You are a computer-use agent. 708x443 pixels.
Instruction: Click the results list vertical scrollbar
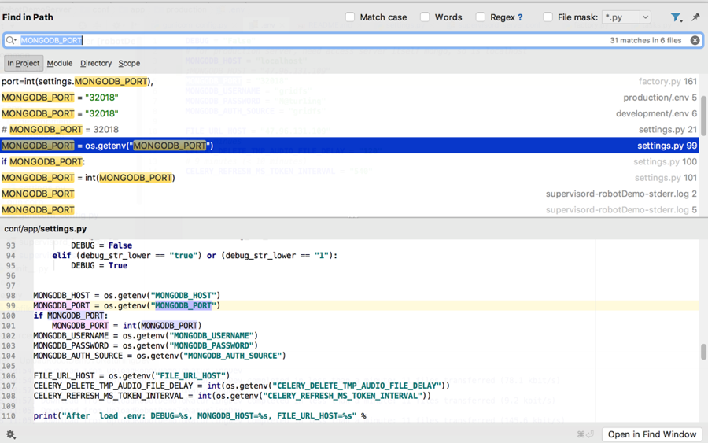pos(703,116)
